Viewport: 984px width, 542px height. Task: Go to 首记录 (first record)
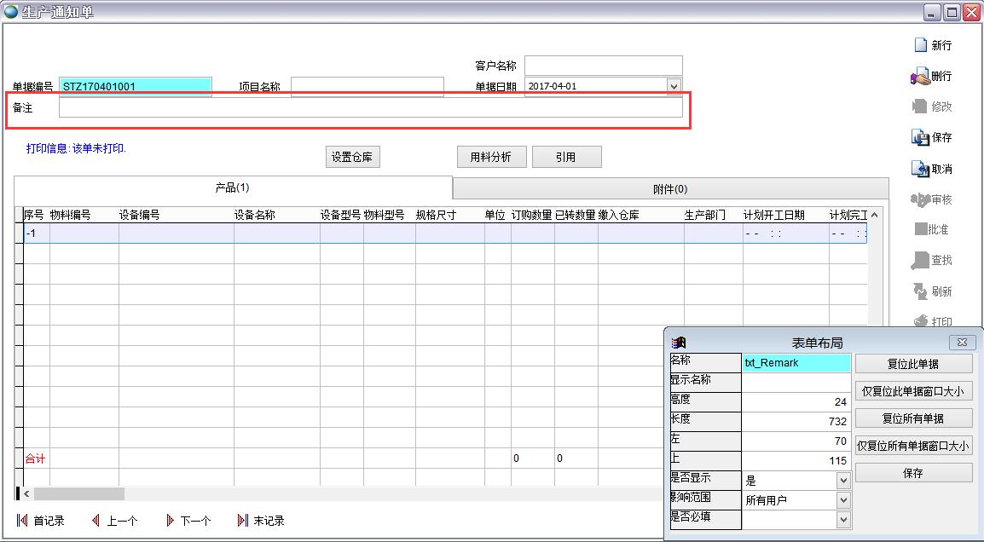[x=22, y=521]
